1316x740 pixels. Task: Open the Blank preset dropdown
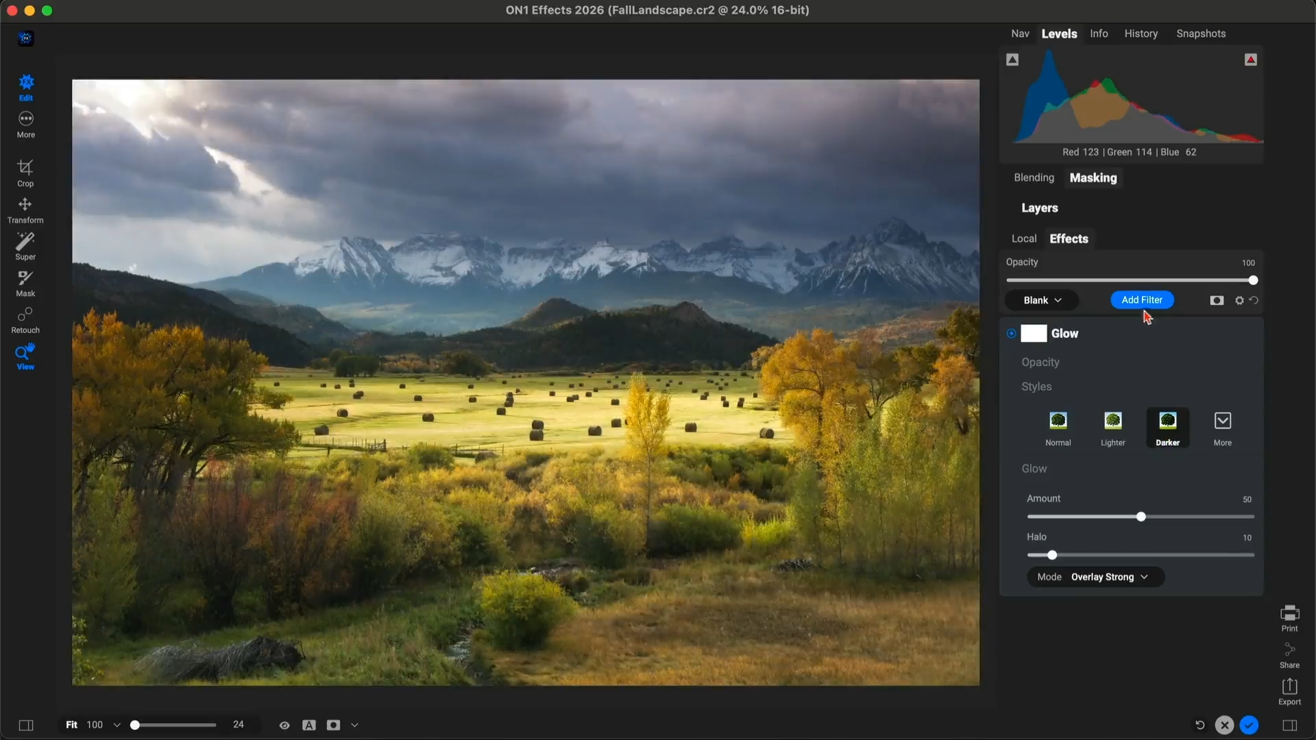click(1042, 300)
